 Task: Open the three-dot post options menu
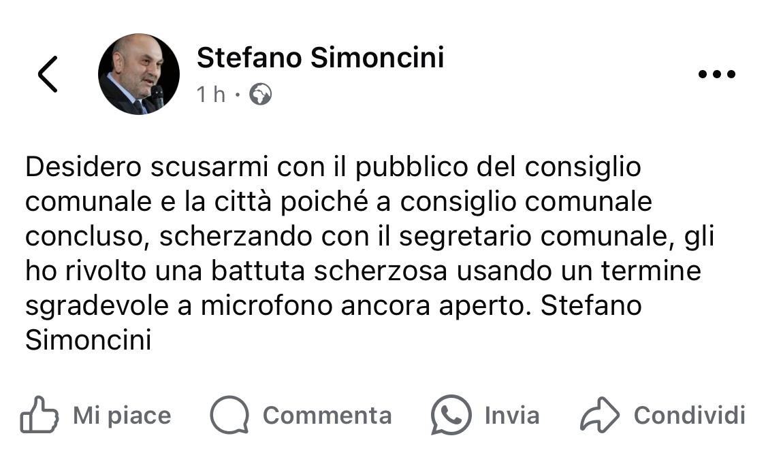point(716,74)
